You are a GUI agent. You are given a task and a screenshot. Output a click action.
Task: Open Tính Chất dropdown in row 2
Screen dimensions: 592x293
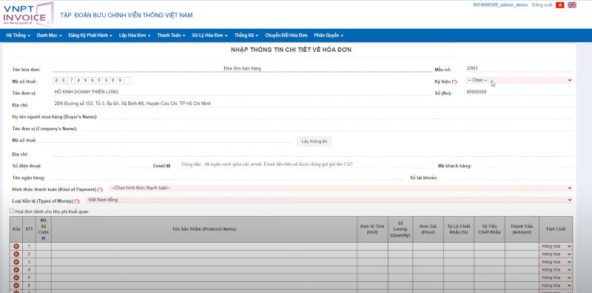[556, 254]
